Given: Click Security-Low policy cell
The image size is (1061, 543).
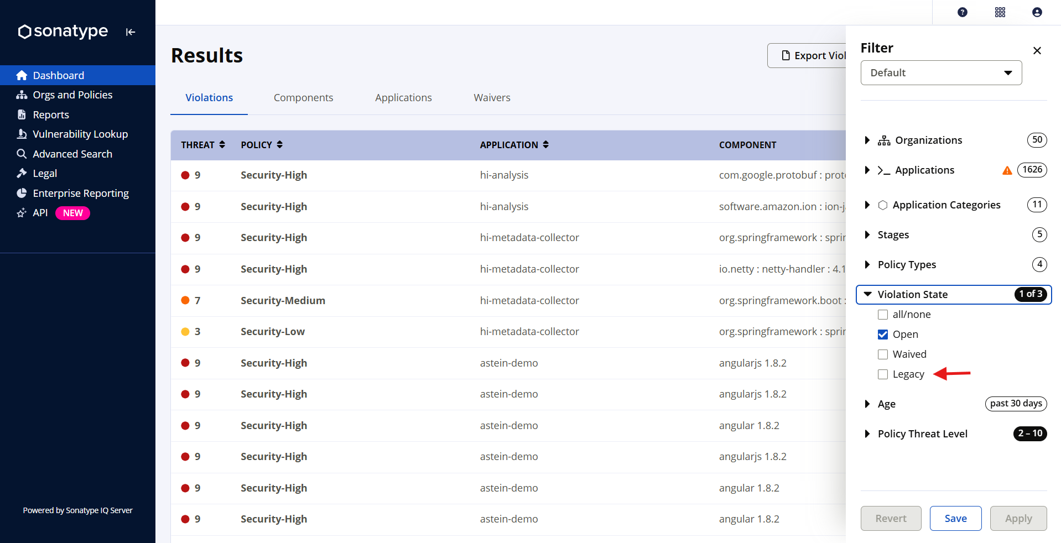Looking at the screenshot, I should tap(273, 332).
